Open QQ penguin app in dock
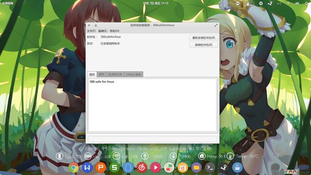This screenshot has height=175, width=311. coord(128,168)
